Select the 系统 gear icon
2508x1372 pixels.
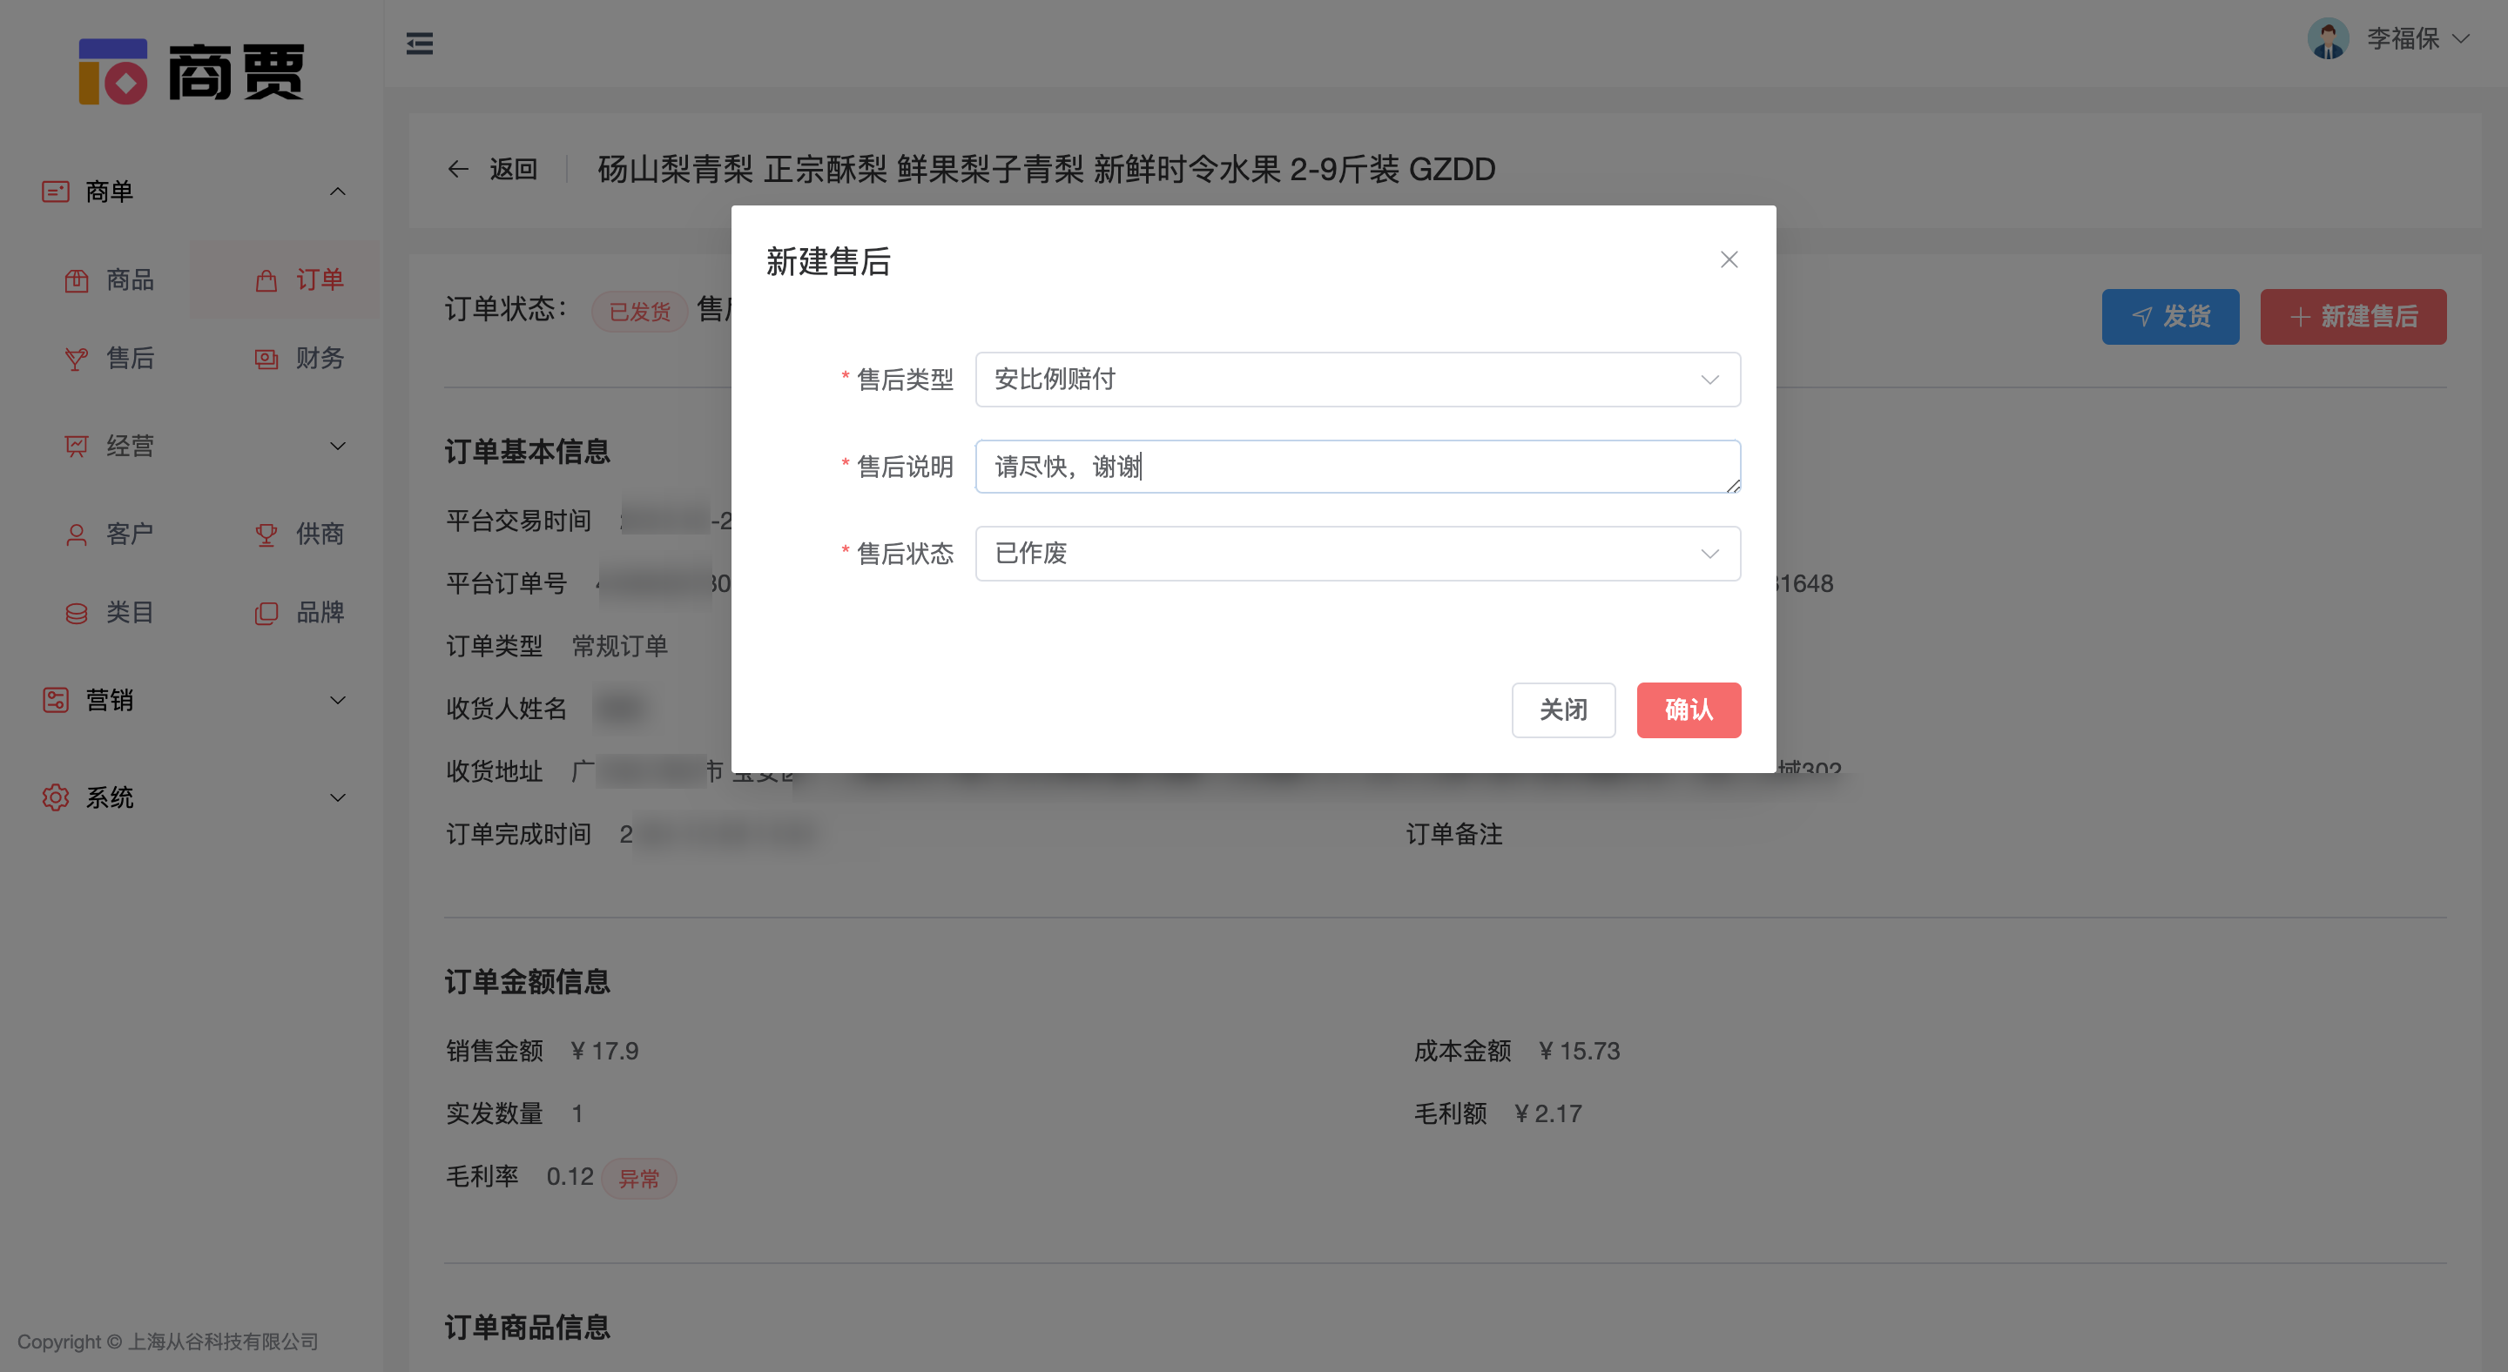pyautogui.click(x=56, y=798)
